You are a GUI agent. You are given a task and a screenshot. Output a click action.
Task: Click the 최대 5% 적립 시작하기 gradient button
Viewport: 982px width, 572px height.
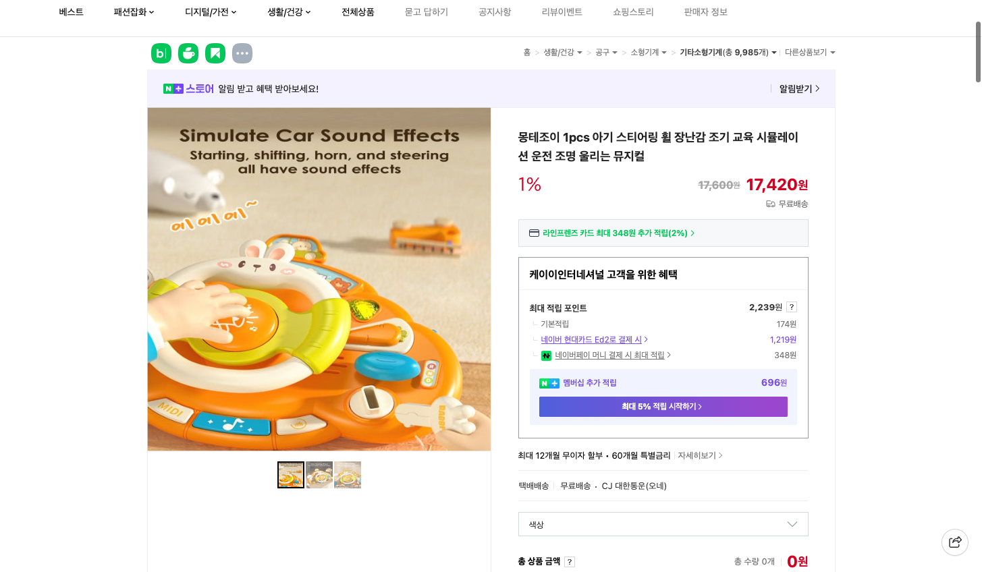(663, 406)
